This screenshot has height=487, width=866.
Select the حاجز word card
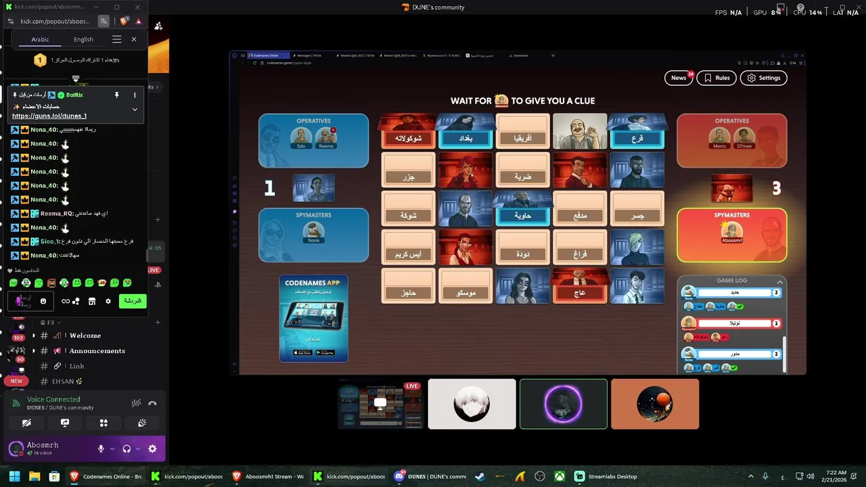(x=409, y=287)
